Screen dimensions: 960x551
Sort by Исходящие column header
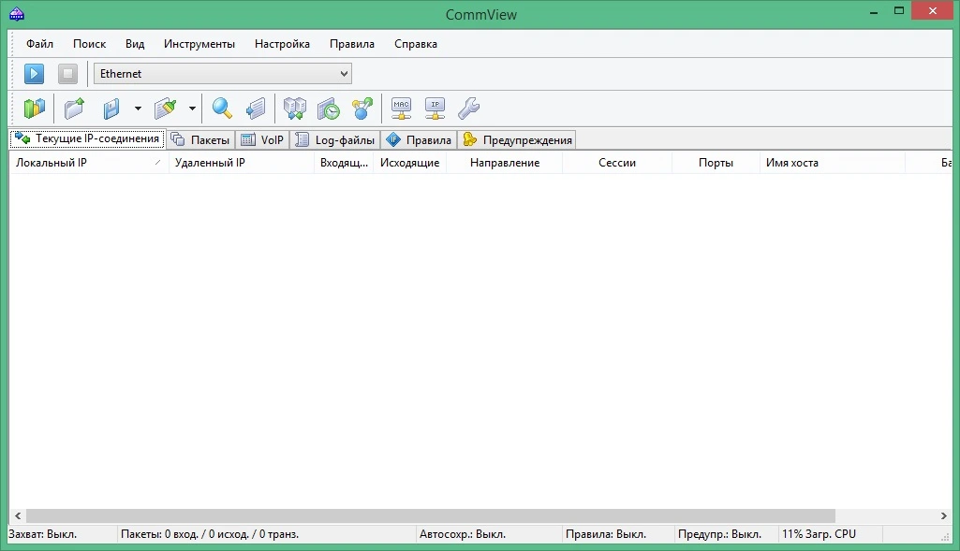click(409, 163)
